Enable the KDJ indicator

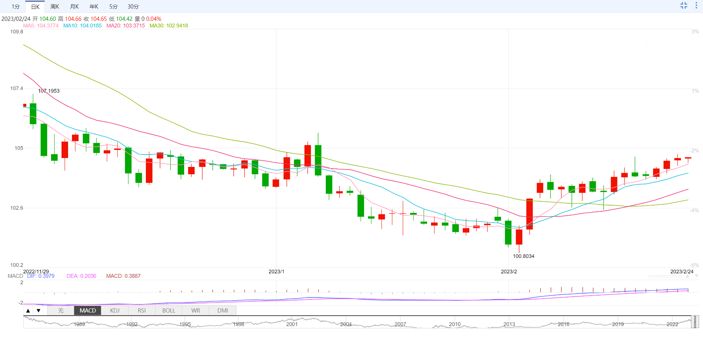click(x=115, y=311)
